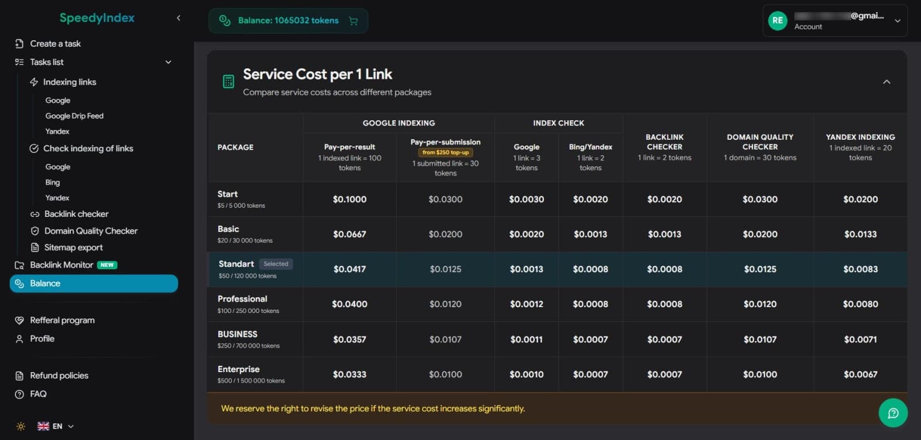Open the EN language dropdown arrow

tap(71, 426)
